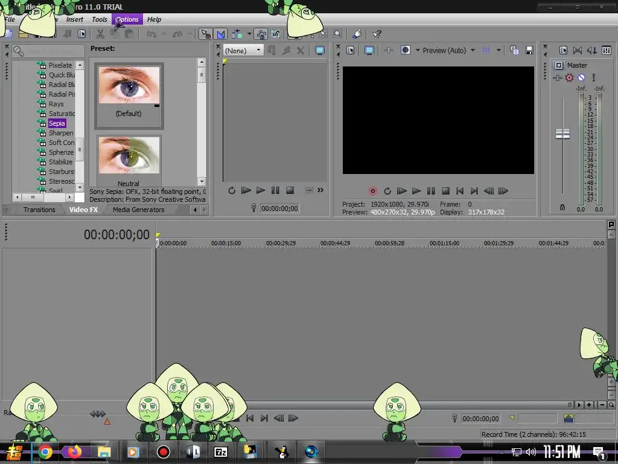Click Save Snapshot to File floppy icon
This screenshot has width=618, height=464.
pyautogui.click(x=529, y=50)
